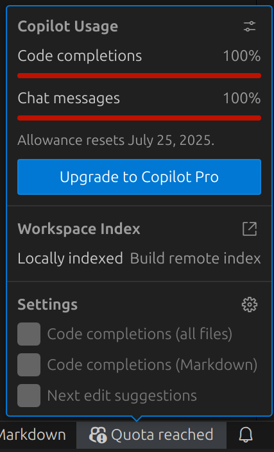The width and height of the screenshot is (274, 452).
Task: Enable Next edit suggestions checkbox
Action: 29,396
